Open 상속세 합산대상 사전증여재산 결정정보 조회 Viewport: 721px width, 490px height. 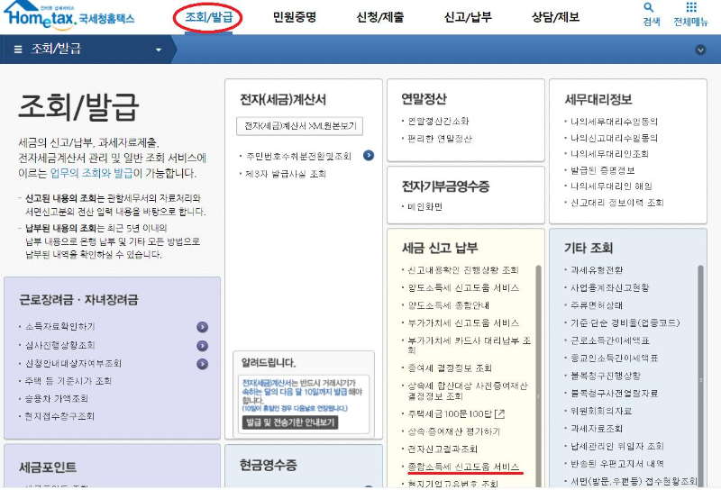click(x=468, y=391)
